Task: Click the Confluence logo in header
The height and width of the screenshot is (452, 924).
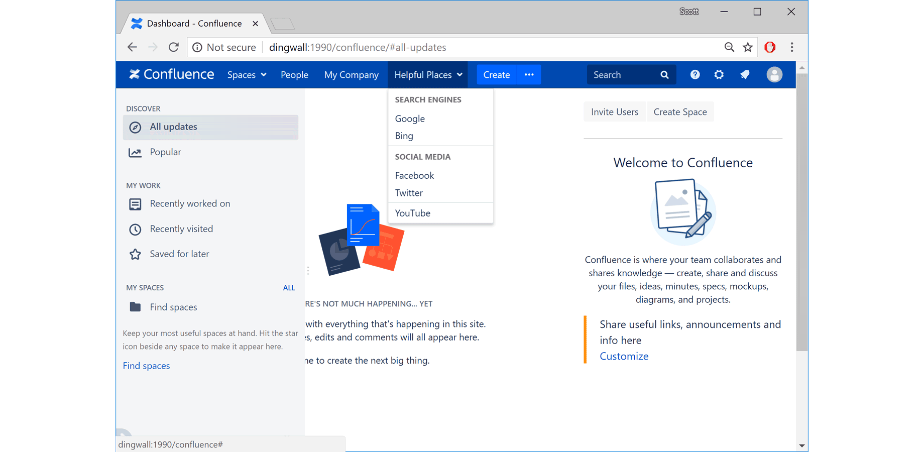Action: pyautogui.click(x=171, y=74)
